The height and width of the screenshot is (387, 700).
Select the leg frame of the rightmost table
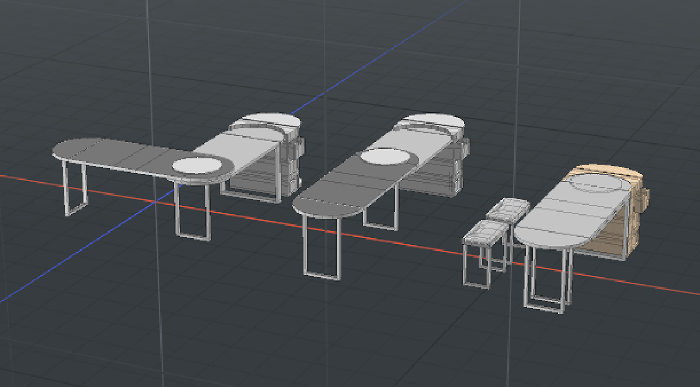coord(548,279)
